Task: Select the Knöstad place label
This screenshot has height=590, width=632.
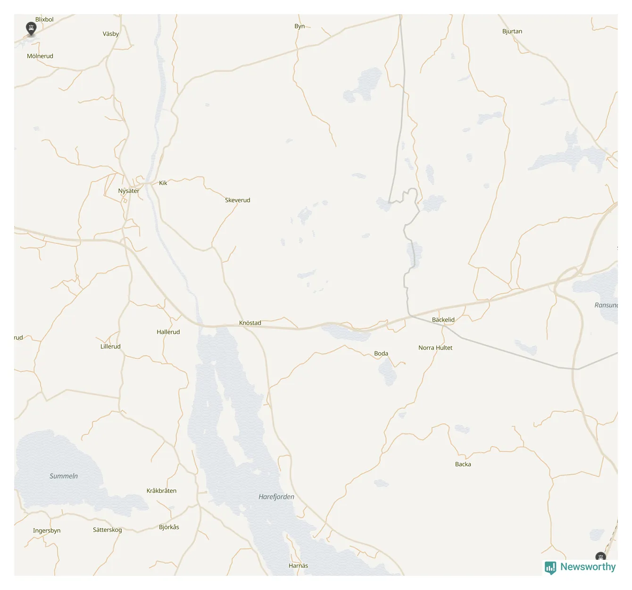Action: click(x=250, y=323)
